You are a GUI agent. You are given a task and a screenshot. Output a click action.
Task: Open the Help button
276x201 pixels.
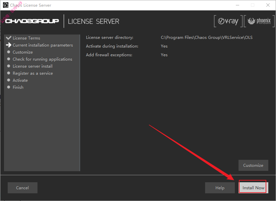(x=220, y=188)
